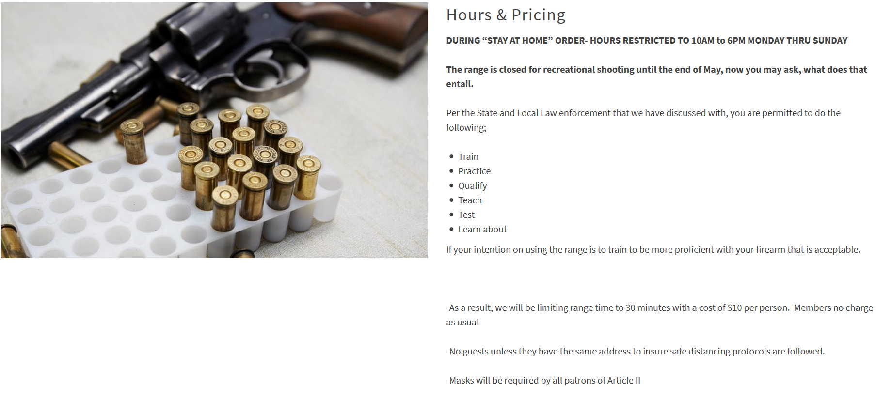Click the revolver and ammunition photo
This screenshot has height=415, width=876.
coord(214,130)
